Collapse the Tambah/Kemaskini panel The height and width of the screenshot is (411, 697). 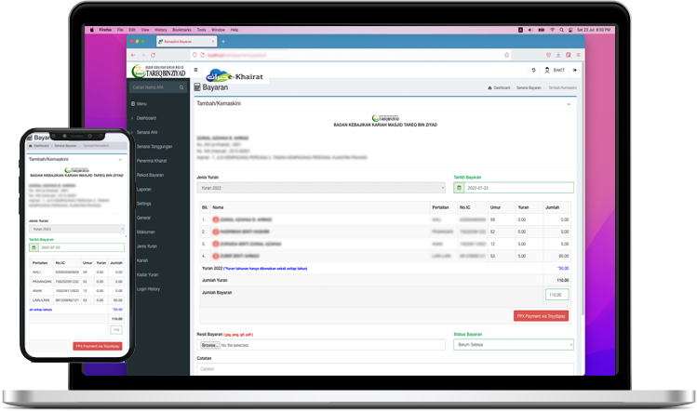click(569, 104)
